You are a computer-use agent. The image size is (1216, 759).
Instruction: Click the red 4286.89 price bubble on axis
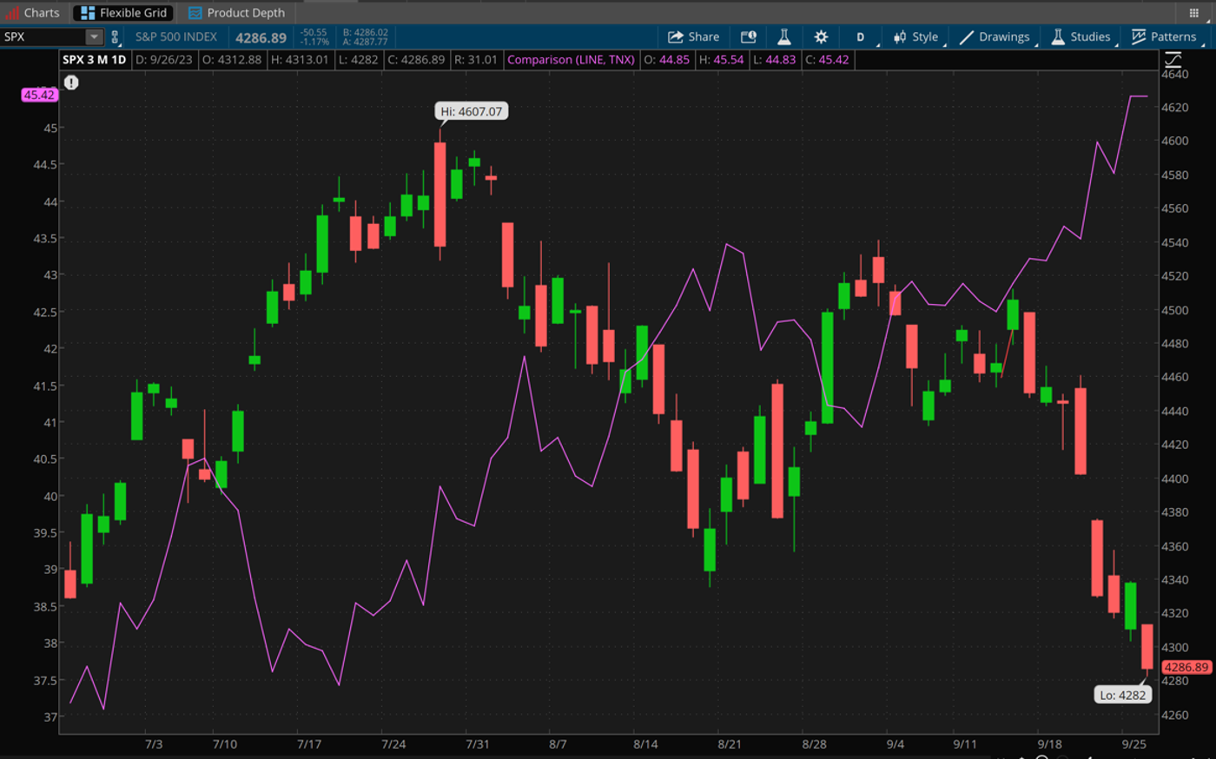1186,667
